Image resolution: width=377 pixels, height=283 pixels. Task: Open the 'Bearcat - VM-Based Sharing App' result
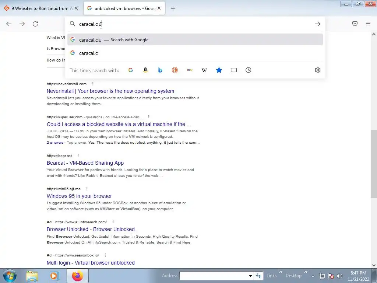tap(85, 163)
